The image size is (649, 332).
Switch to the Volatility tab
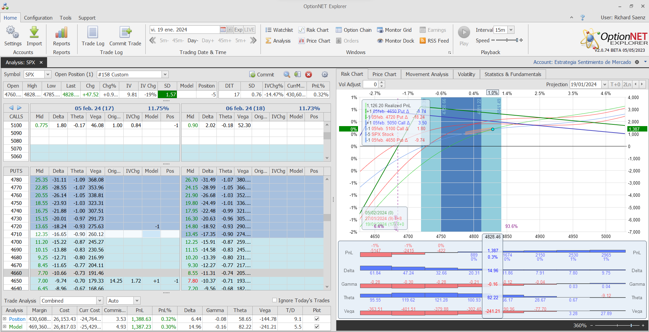click(466, 74)
